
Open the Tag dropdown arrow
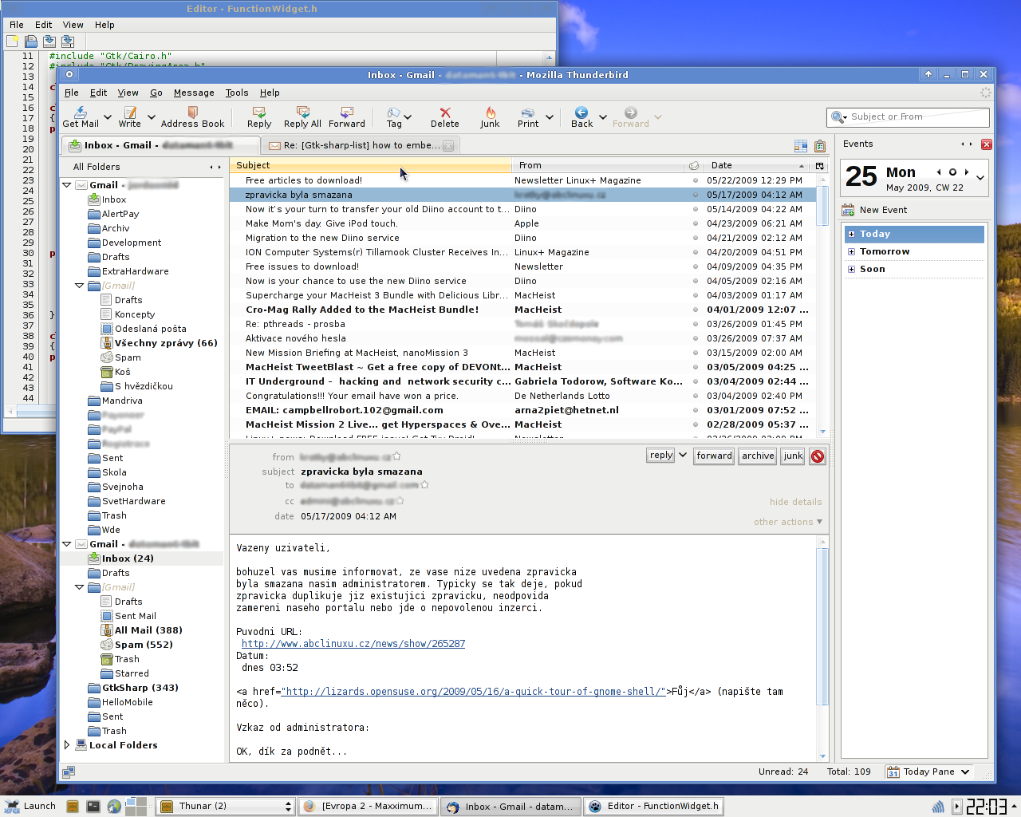pos(408,116)
